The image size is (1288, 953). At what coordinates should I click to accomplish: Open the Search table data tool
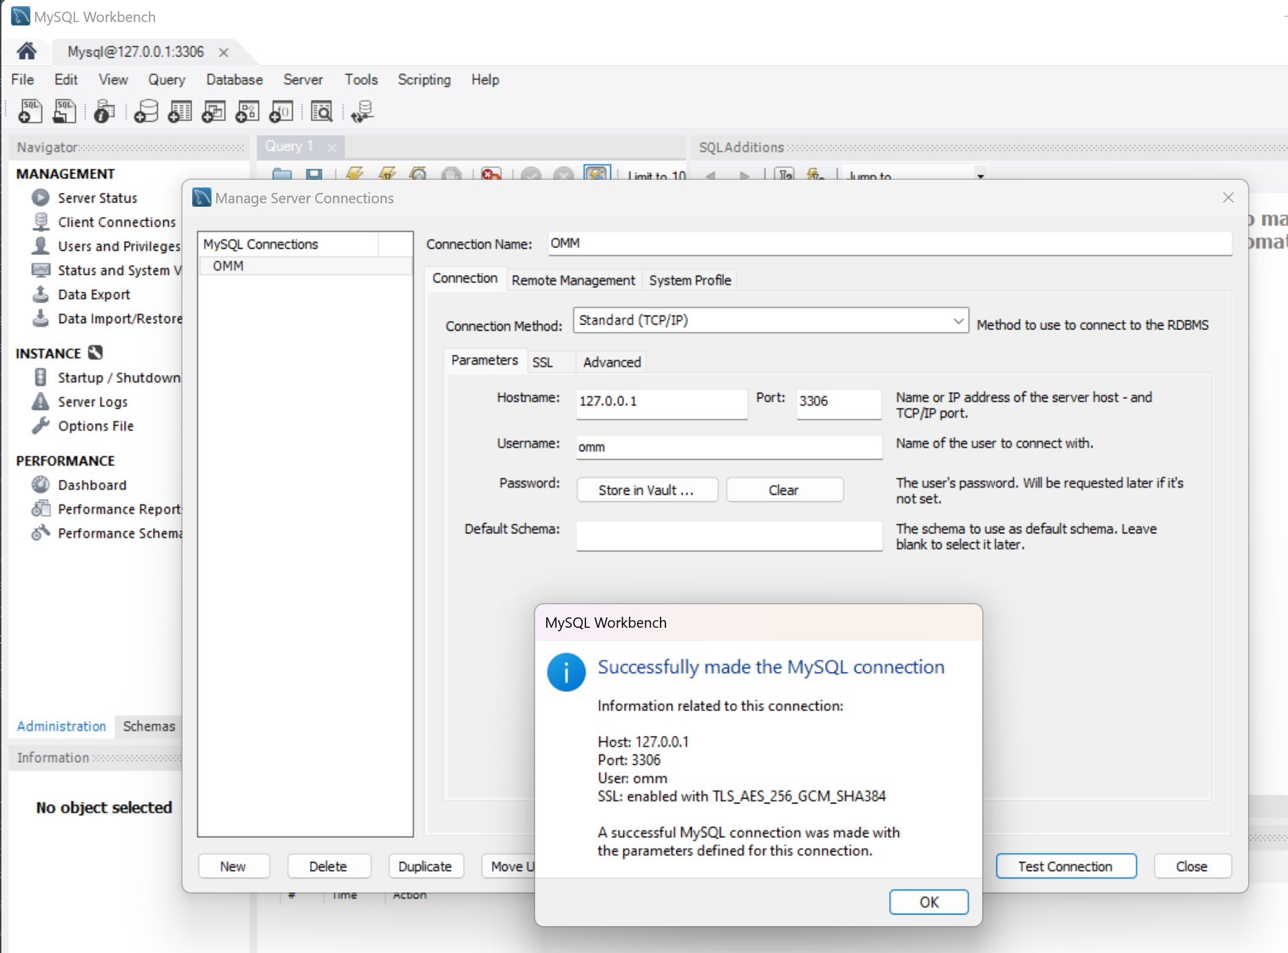(x=322, y=110)
